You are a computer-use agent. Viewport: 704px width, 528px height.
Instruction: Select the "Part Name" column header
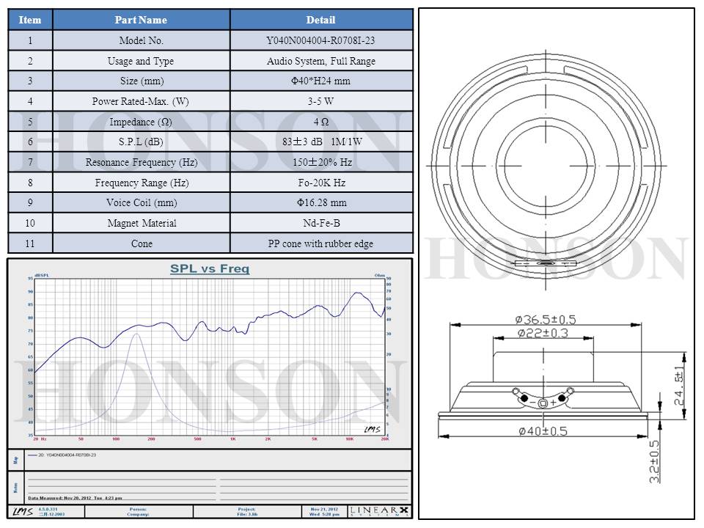[141, 20]
